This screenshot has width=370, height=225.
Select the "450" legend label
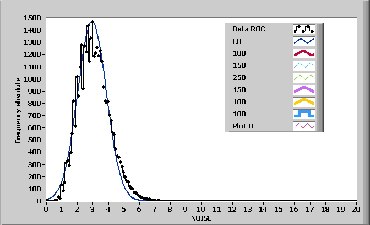click(x=239, y=90)
